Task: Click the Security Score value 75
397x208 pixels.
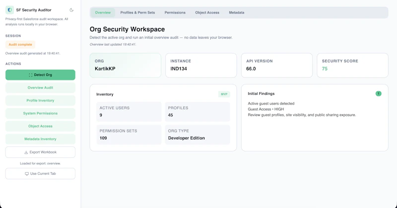Action: (325, 69)
